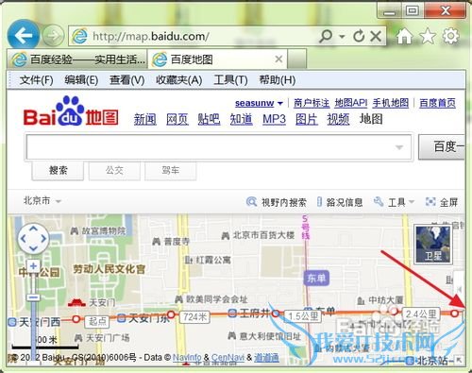Image resolution: width=472 pixels, height=373 pixels.
Task: Open the 地图API link
Action: tap(351, 103)
